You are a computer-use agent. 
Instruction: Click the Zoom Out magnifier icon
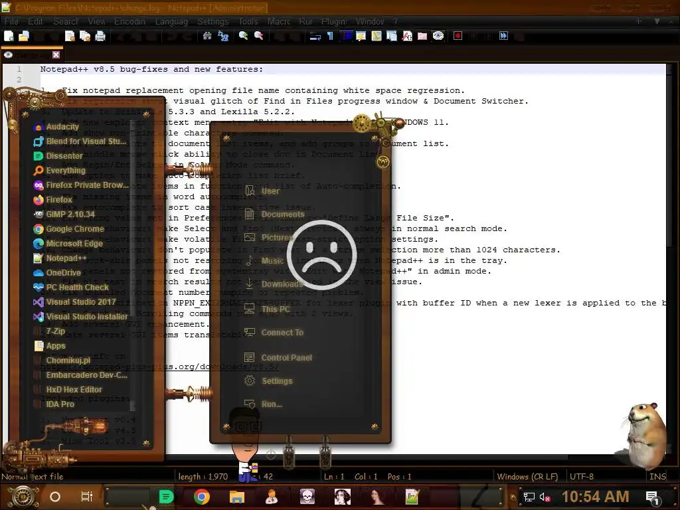pyautogui.click(x=259, y=36)
